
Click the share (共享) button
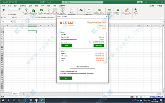click(152, 6)
